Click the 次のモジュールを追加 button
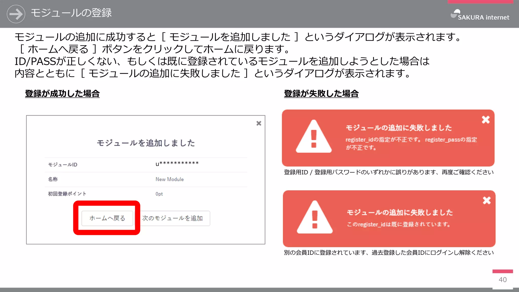The image size is (519, 292). pos(173,218)
